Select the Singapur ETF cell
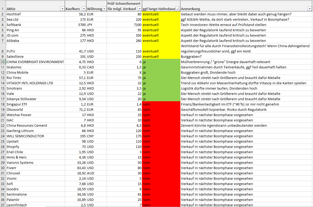 coord(35,104)
